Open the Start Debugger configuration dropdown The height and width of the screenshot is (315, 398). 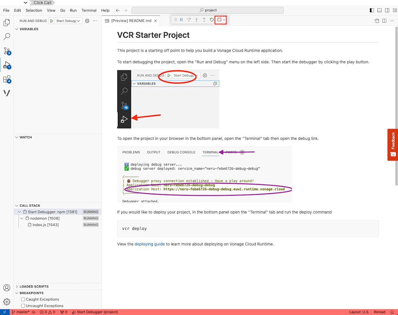(68, 21)
